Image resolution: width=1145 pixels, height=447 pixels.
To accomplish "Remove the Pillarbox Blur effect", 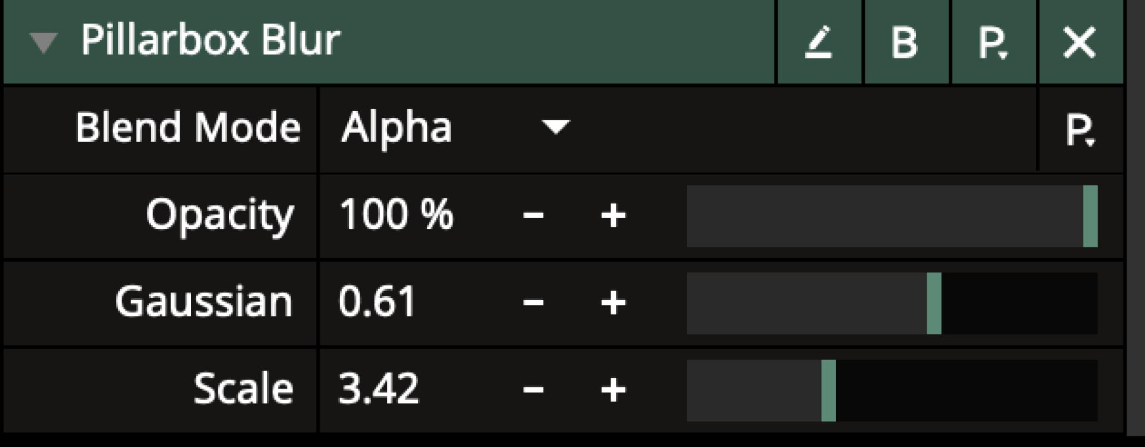I will (1079, 42).
